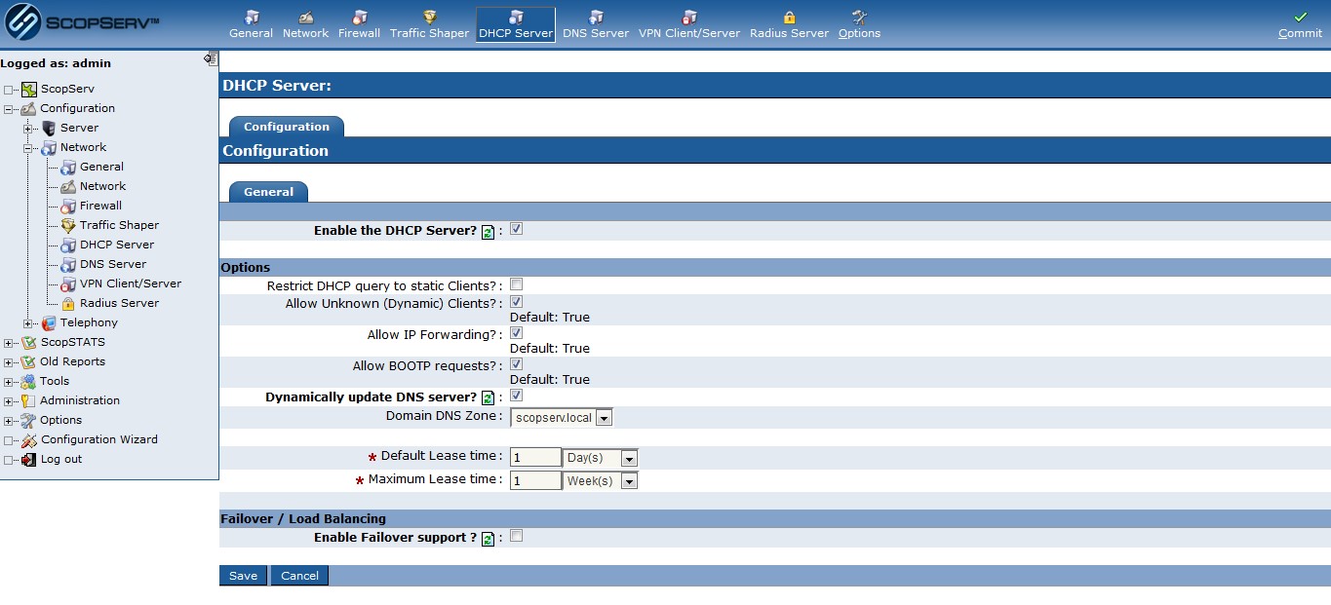
Task: Click the Firewall icon in the sidebar tree
Action: point(68,206)
